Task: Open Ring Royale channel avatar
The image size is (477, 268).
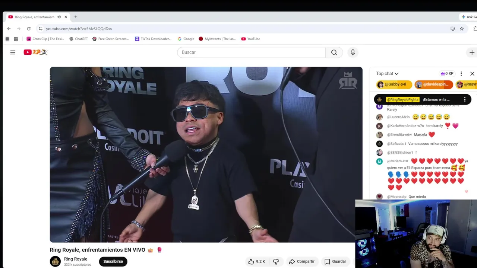Action: (55, 261)
